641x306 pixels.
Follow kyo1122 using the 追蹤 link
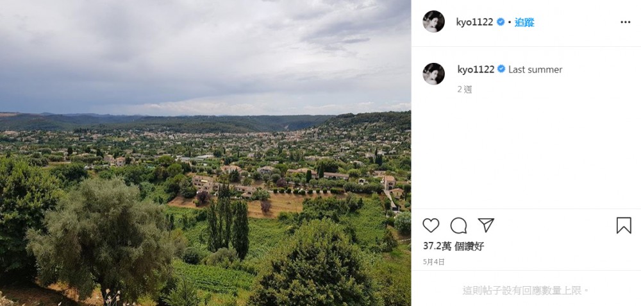[524, 22]
